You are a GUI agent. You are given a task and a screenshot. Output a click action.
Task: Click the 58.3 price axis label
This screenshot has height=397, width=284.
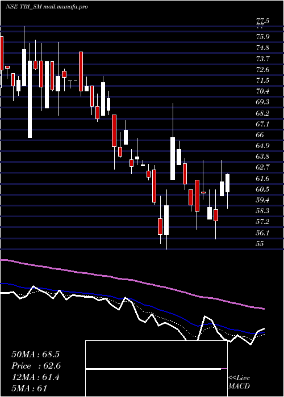(x=263, y=211)
